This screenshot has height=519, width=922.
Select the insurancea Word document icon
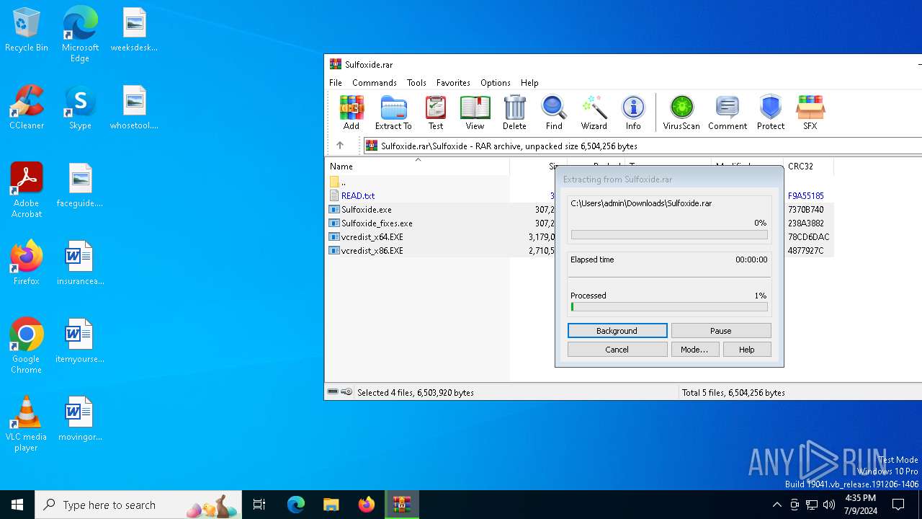(x=80, y=263)
